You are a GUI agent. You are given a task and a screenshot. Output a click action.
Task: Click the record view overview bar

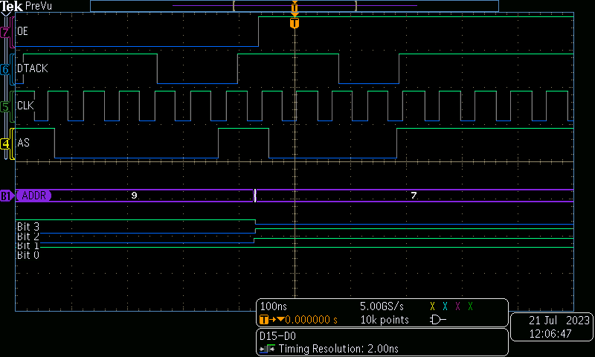tap(295, 6)
